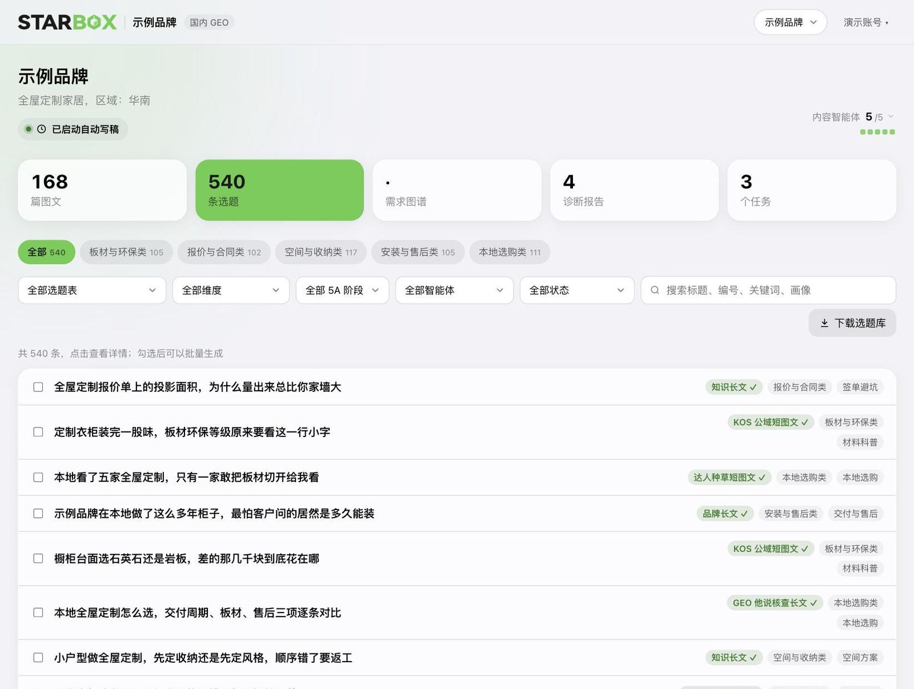Click the checkmark on 知识长文 tag, first row
Image resolution: width=914 pixels, height=689 pixels.
click(x=753, y=387)
